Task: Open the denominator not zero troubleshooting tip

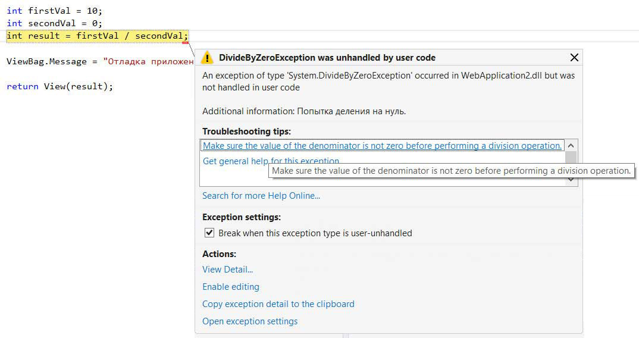Action: (x=382, y=146)
